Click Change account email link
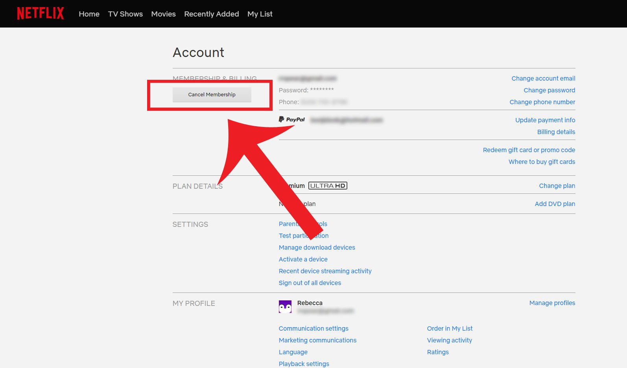 click(x=543, y=79)
